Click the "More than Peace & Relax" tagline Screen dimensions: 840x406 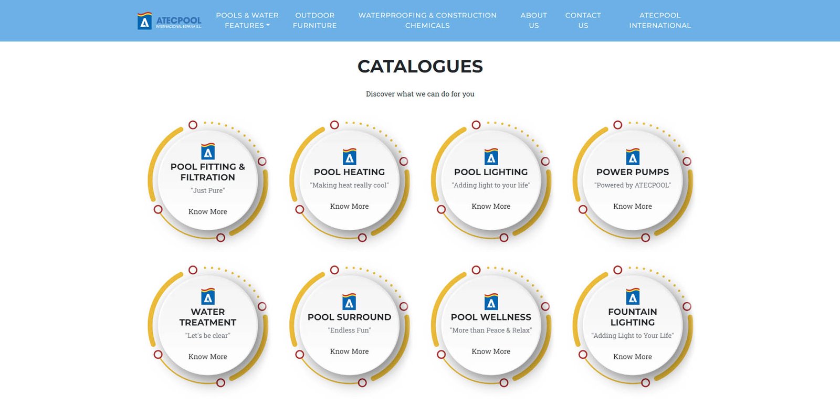(491, 330)
